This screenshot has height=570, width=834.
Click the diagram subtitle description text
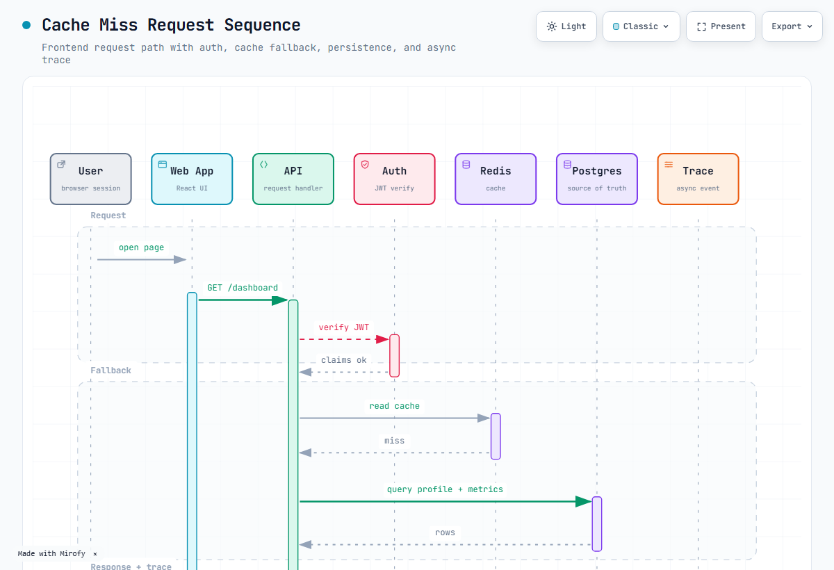point(249,54)
